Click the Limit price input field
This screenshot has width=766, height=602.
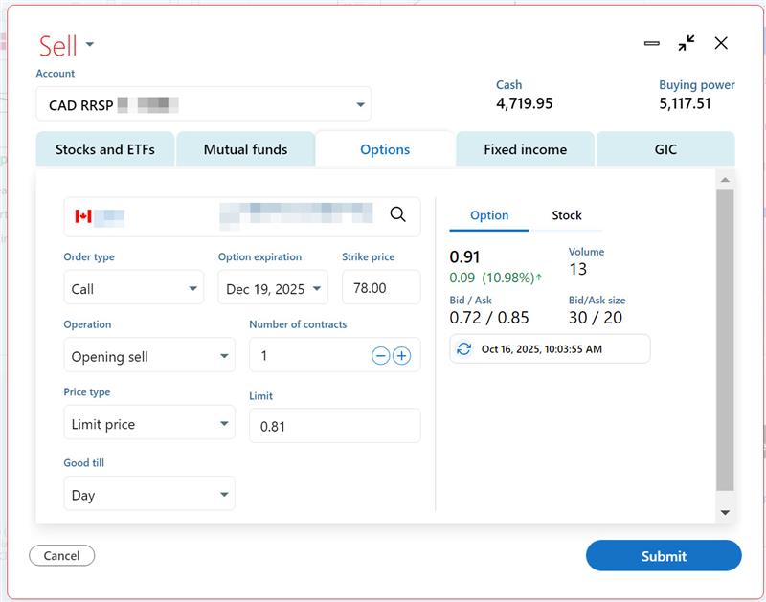[334, 425]
